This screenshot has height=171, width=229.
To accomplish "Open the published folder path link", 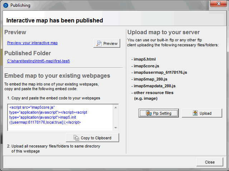I will tap(38, 61).
